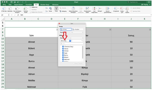
Task: Switch to the Gözden Geçir tab
Action: pos(45,4)
